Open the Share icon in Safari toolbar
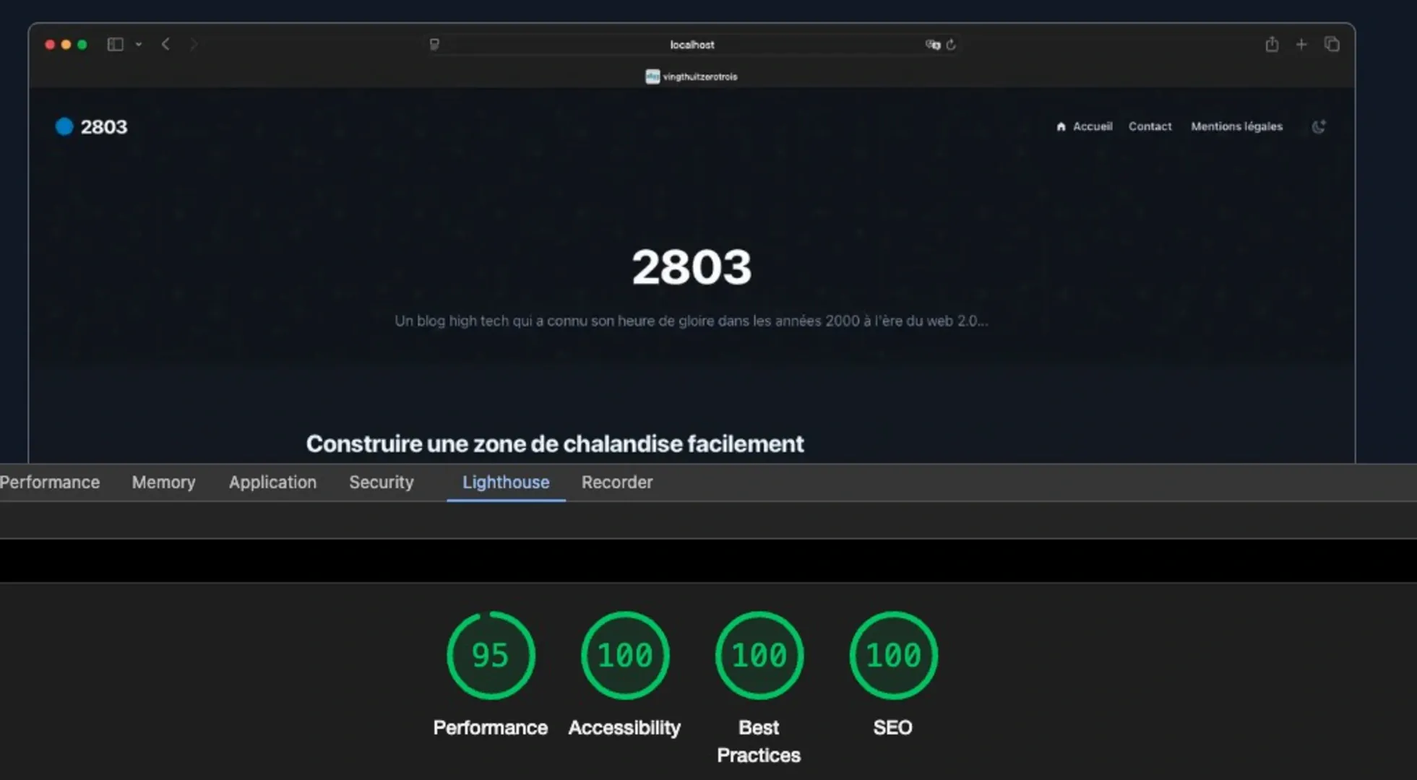 tap(1272, 44)
